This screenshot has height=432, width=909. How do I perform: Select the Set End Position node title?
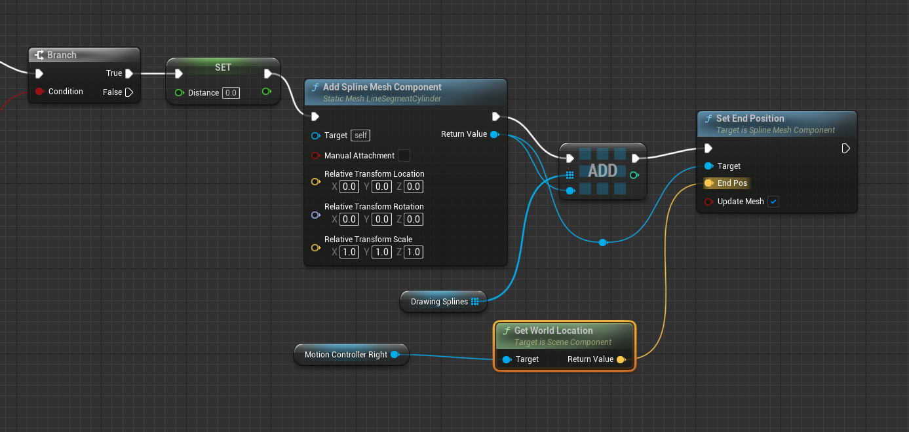coord(750,118)
